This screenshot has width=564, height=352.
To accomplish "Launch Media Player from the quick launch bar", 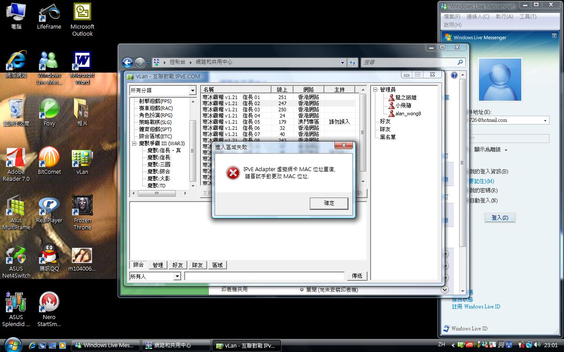I will [63, 345].
